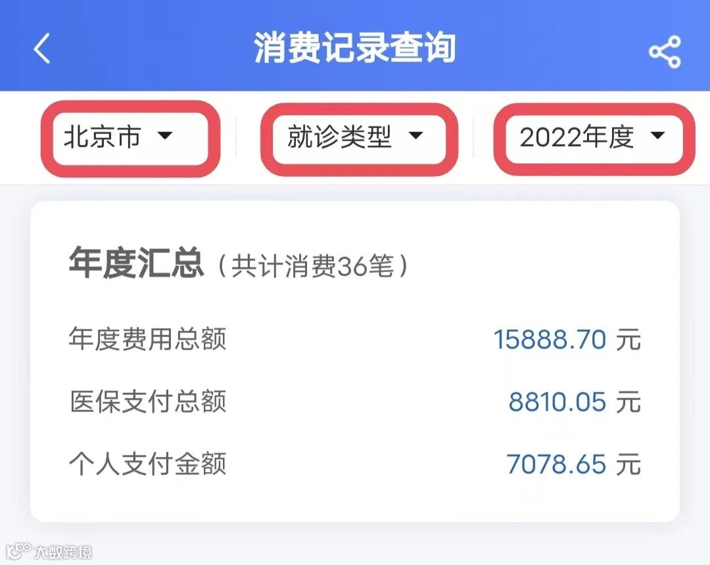Tap the 2022年度 text label
Screen dimensions: 710x565
click(x=577, y=137)
